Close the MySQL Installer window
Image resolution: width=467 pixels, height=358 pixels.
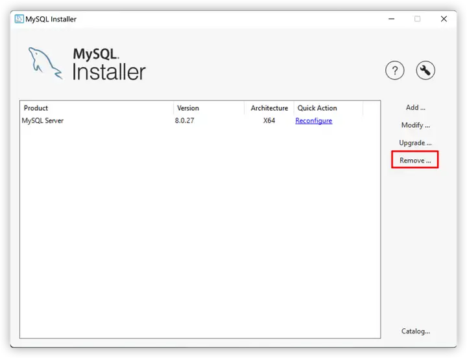444,19
